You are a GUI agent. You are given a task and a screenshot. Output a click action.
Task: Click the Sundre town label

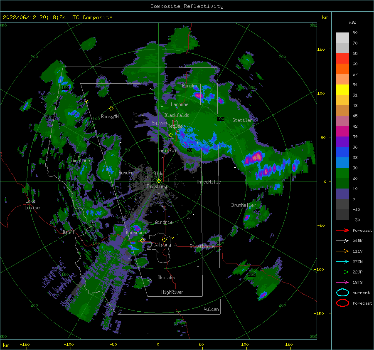126,172
